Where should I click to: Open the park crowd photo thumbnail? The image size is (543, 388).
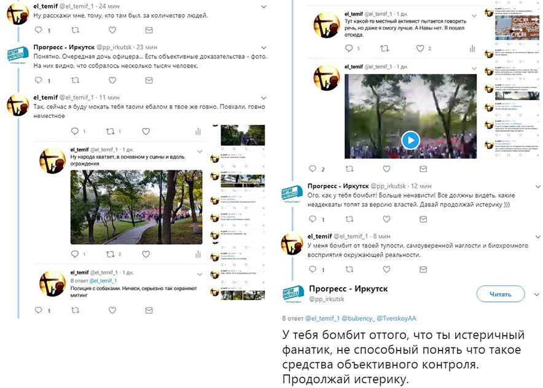(136, 207)
